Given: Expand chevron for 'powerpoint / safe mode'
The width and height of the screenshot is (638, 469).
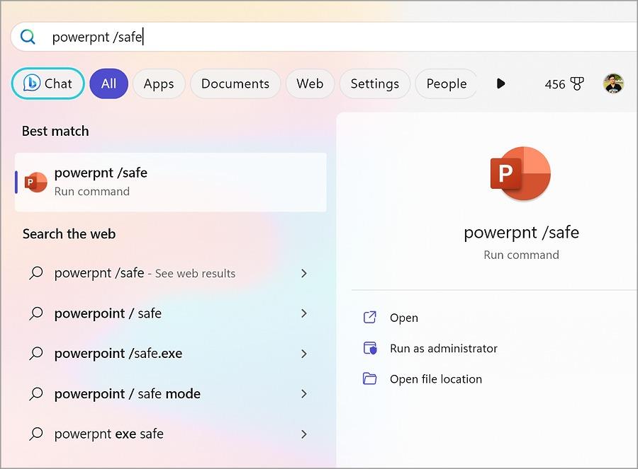Looking at the screenshot, I should [x=304, y=393].
